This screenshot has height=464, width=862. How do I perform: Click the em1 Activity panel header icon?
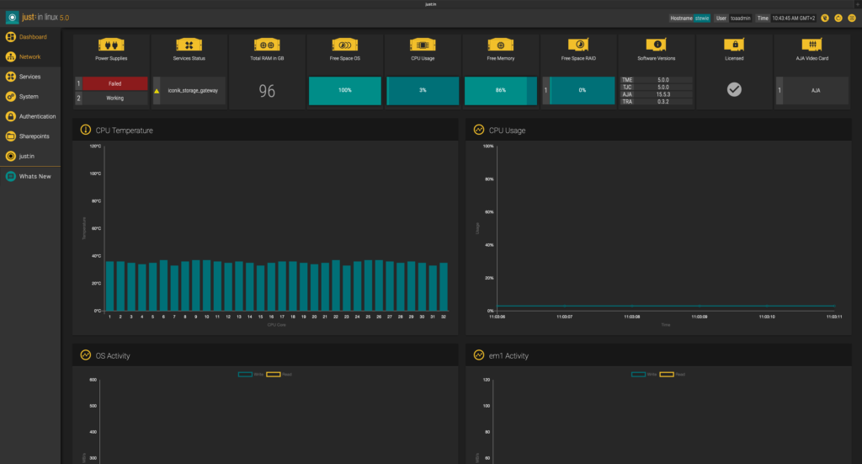click(x=479, y=355)
